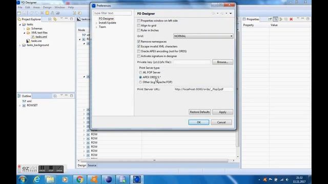Uncheck Remove namespaces
This screenshot has height=184, width=328.
[139, 41]
